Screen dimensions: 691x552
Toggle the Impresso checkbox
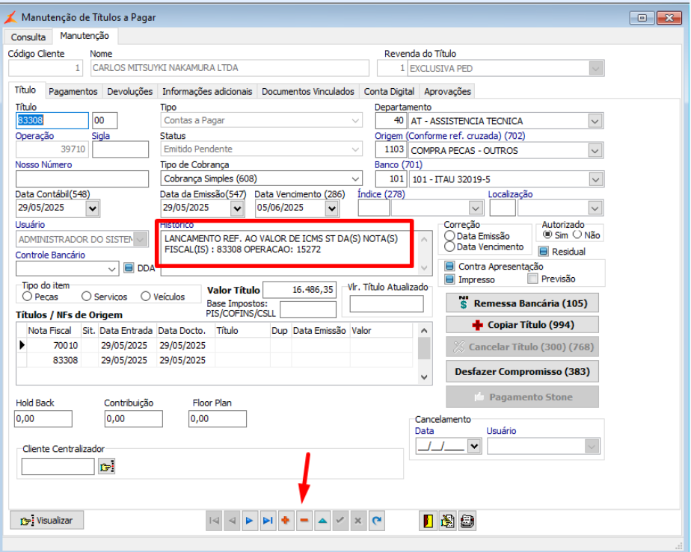449,279
